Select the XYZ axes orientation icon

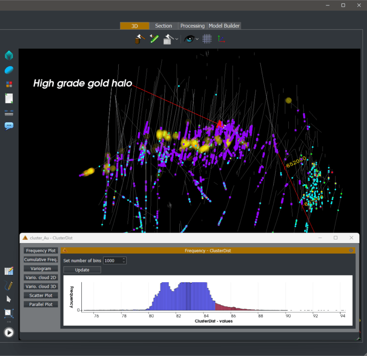(221, 39)
